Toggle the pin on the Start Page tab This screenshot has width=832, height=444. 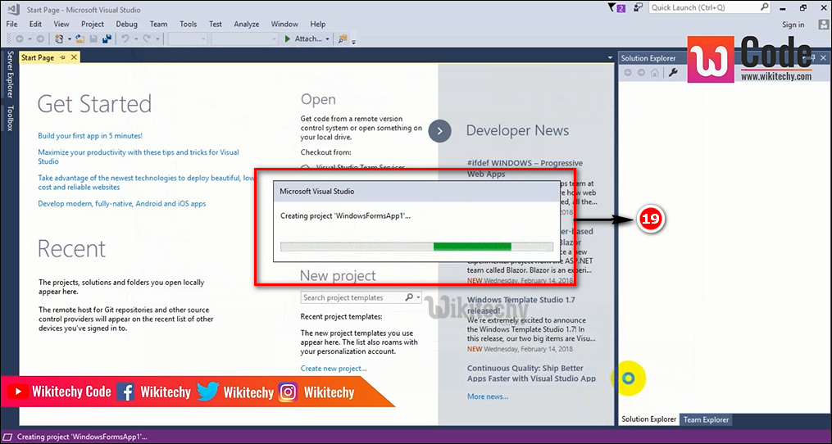pos(63,57)
